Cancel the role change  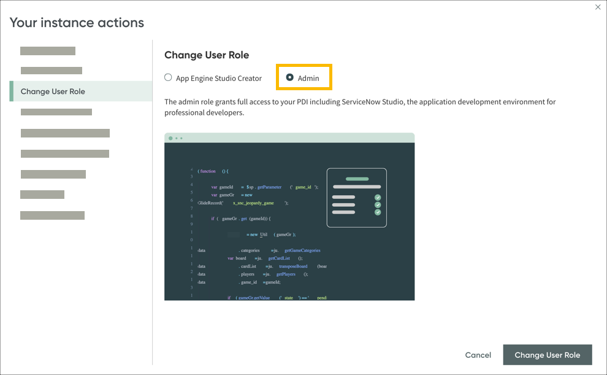coord(478,355)
